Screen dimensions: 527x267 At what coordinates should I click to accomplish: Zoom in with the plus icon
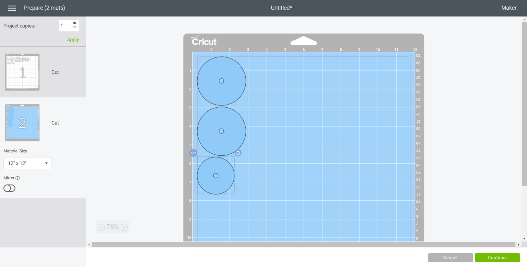[124, 227]
